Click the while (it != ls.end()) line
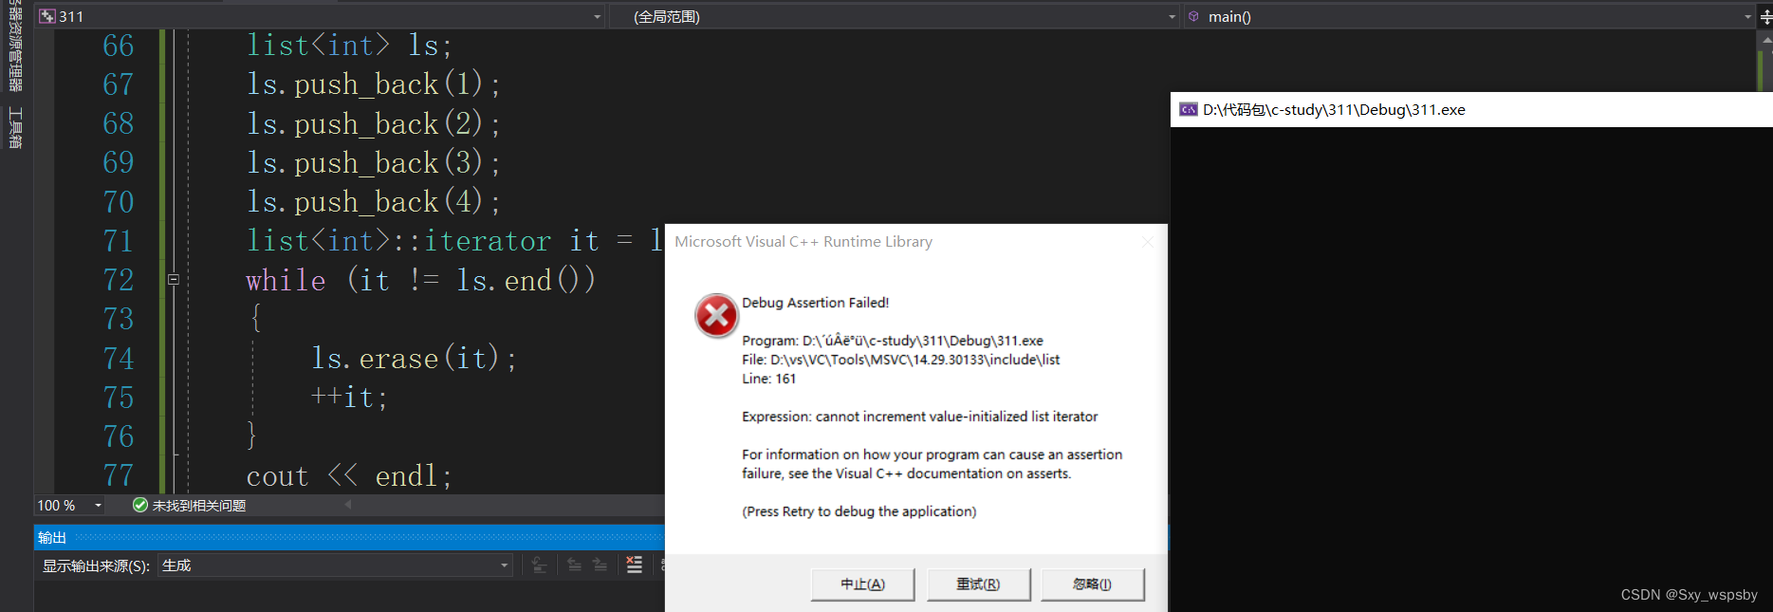The height and width of the screenshot is (612, 1773). coord(420,280)
